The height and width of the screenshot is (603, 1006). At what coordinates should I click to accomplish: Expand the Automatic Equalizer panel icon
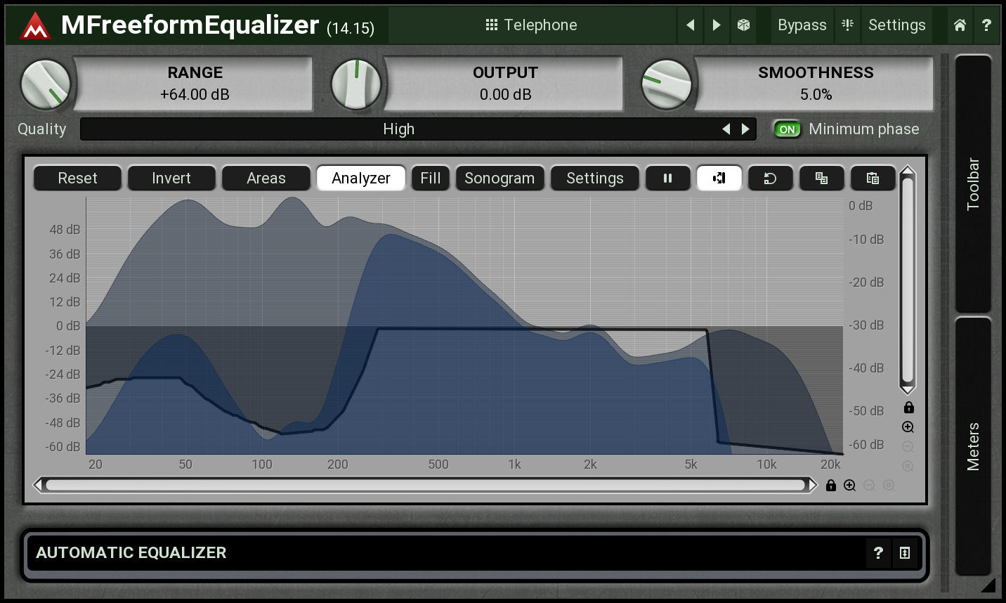[905, 553]
